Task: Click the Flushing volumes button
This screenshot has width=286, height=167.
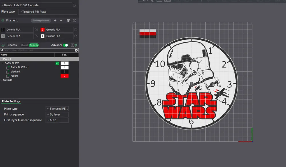Action: click(x=41, y=20)
